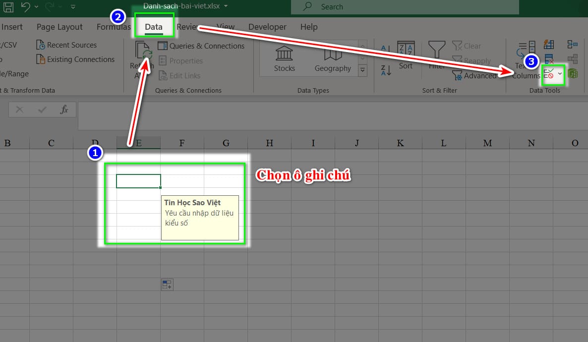Convert selection to Stocks data type
The height and width of the screenshot is (342, 588).
284,59
